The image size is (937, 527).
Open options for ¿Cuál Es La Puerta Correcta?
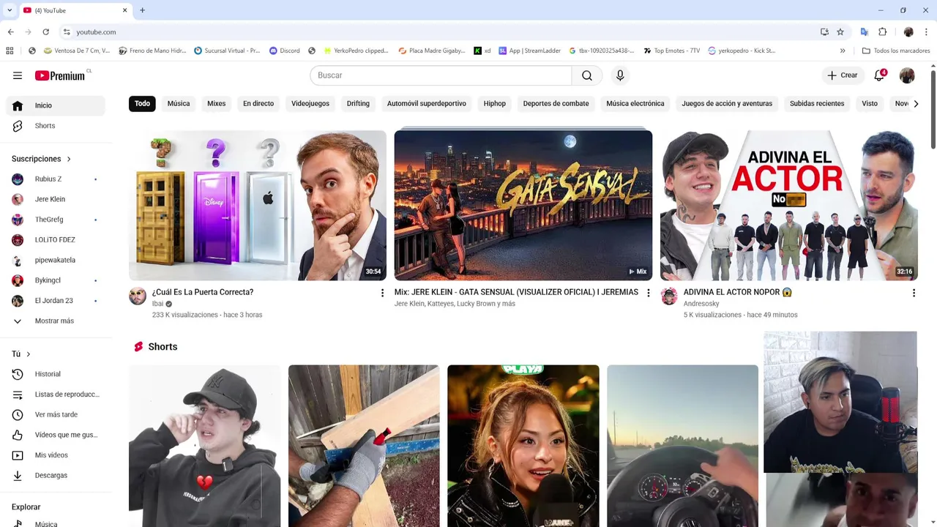[382, 293]
